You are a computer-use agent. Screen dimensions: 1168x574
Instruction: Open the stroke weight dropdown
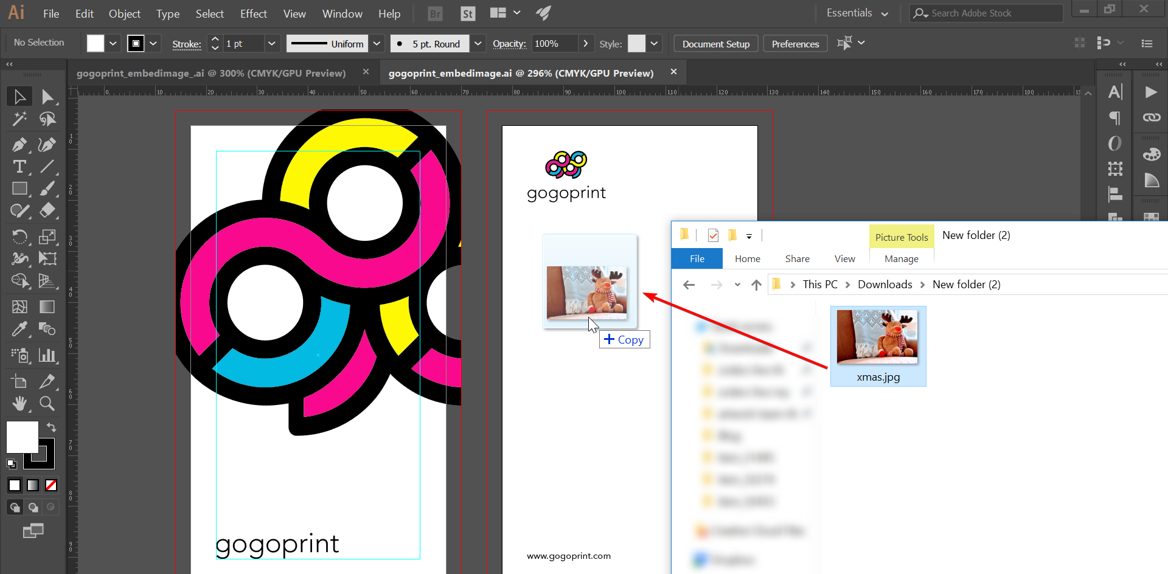[272, 43]
